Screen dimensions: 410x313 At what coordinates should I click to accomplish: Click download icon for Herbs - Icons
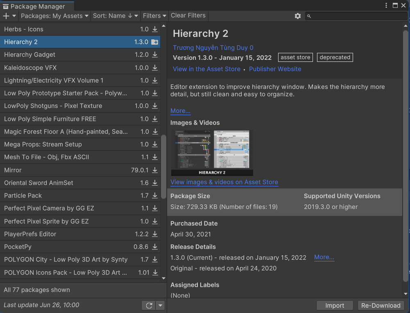(155, 29)
